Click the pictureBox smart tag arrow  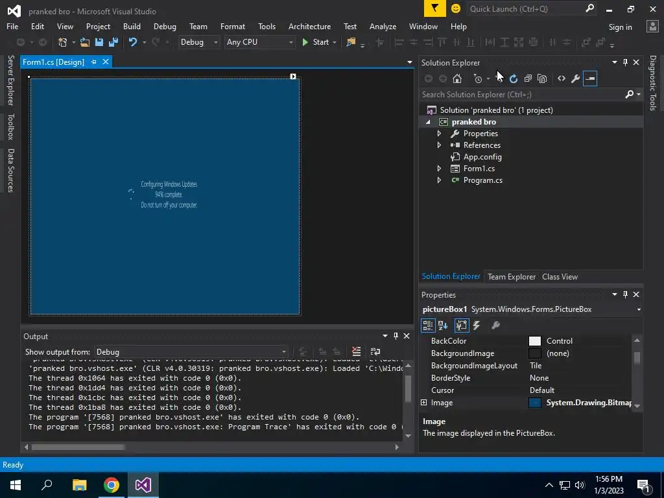point(293,77)
